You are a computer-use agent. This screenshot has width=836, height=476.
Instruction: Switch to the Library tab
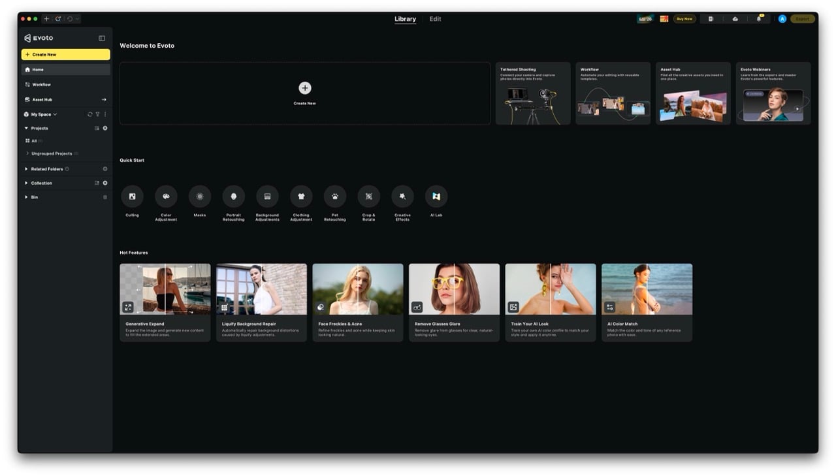(x=405, y=19)
